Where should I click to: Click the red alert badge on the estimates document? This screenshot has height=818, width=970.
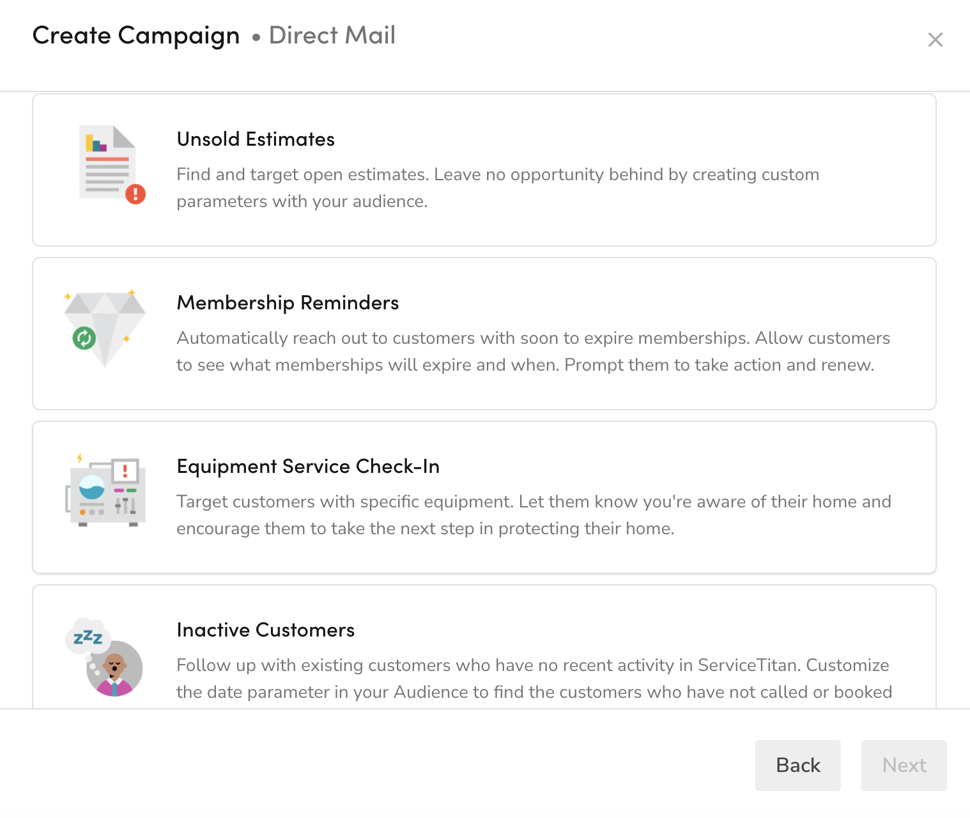[135, 194]
